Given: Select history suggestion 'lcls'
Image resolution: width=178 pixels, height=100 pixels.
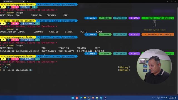Looking at the screenshot, I should point(5,67).
